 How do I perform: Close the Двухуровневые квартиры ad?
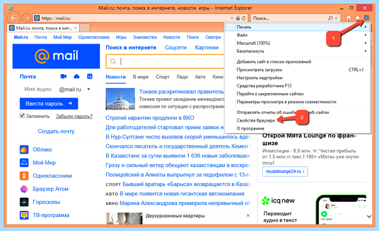pos(248,216)
